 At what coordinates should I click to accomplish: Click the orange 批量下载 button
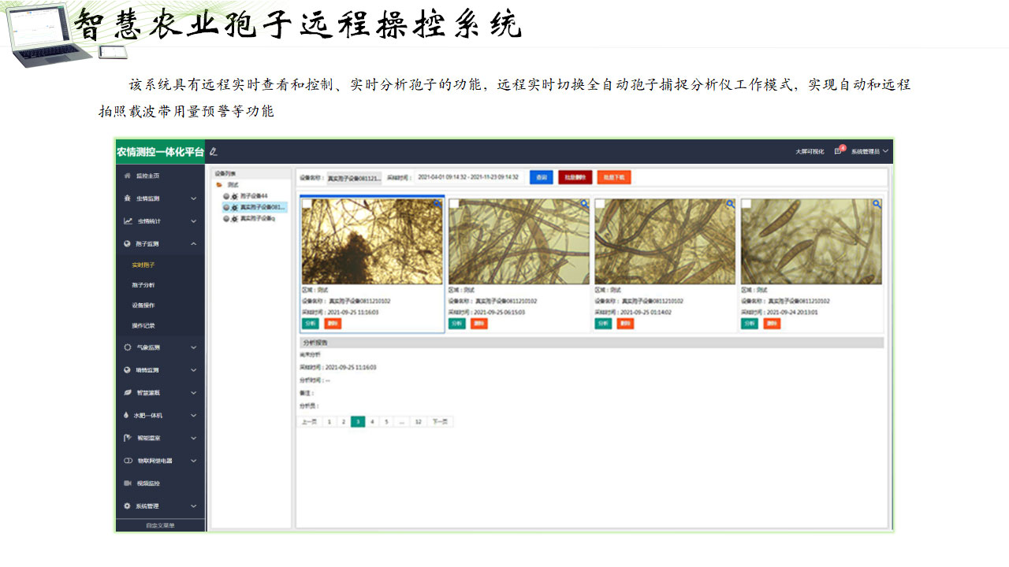[x=613, y=178]
